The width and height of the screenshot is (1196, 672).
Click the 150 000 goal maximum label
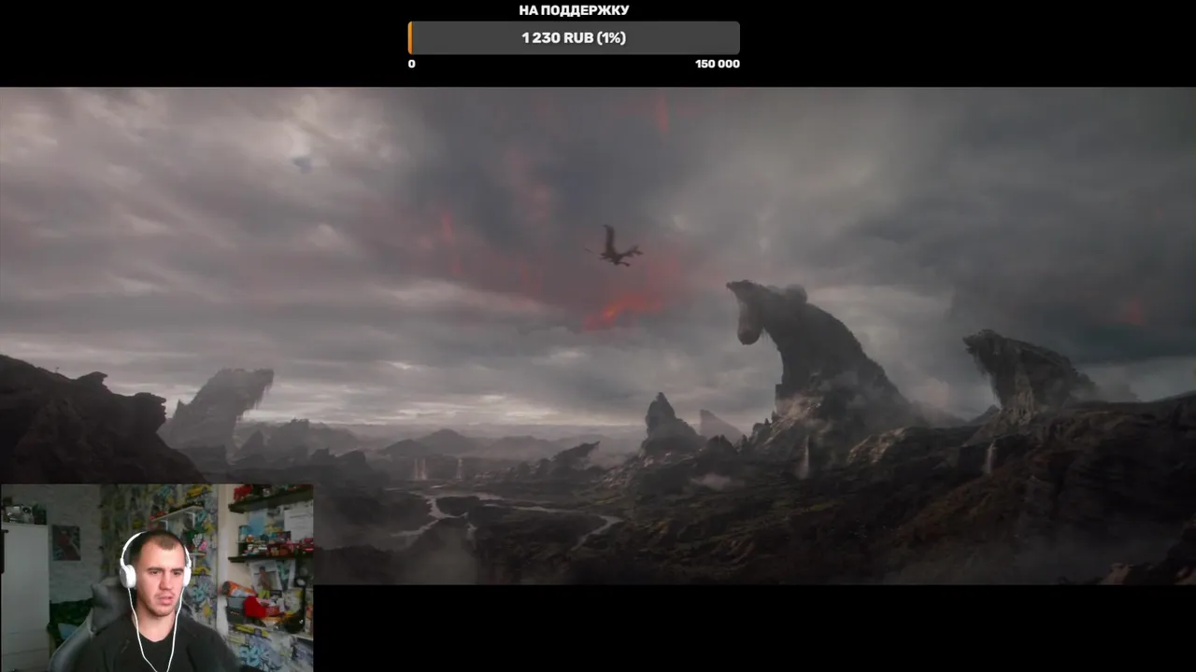coord(718,64)
